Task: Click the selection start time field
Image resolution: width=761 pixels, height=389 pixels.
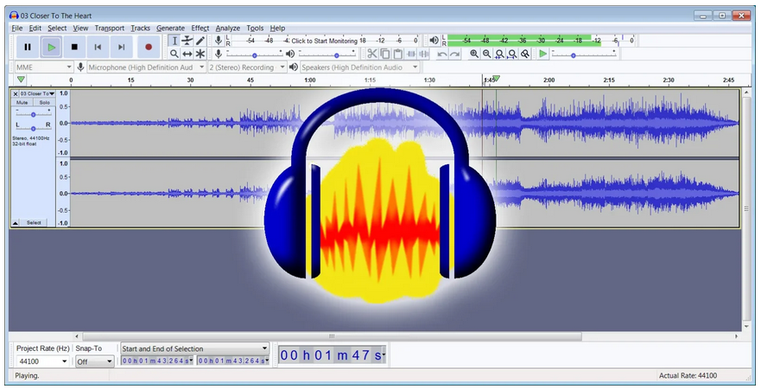Action: pos(156,360)
